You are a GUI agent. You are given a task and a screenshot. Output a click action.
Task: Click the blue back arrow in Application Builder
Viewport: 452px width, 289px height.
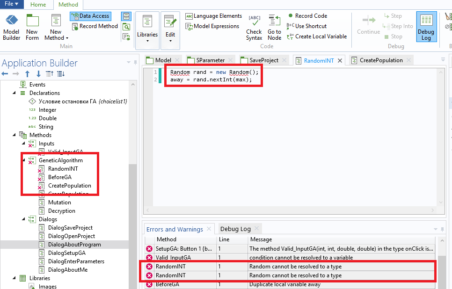(5, 74)
